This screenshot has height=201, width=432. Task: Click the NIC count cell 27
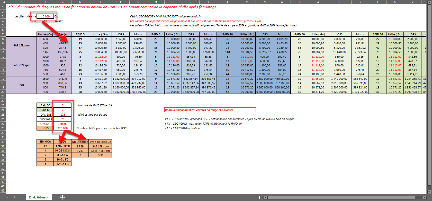pos(46,146)
